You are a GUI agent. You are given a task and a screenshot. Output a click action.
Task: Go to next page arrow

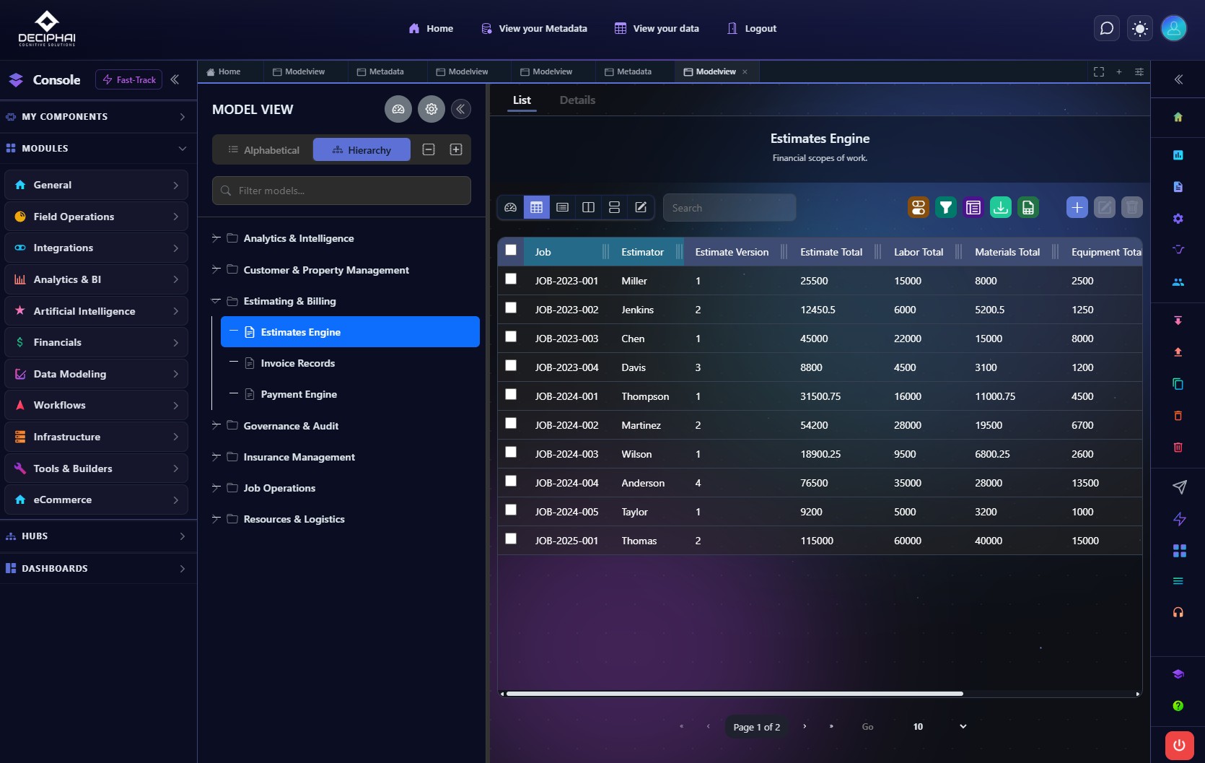[805, 727]
